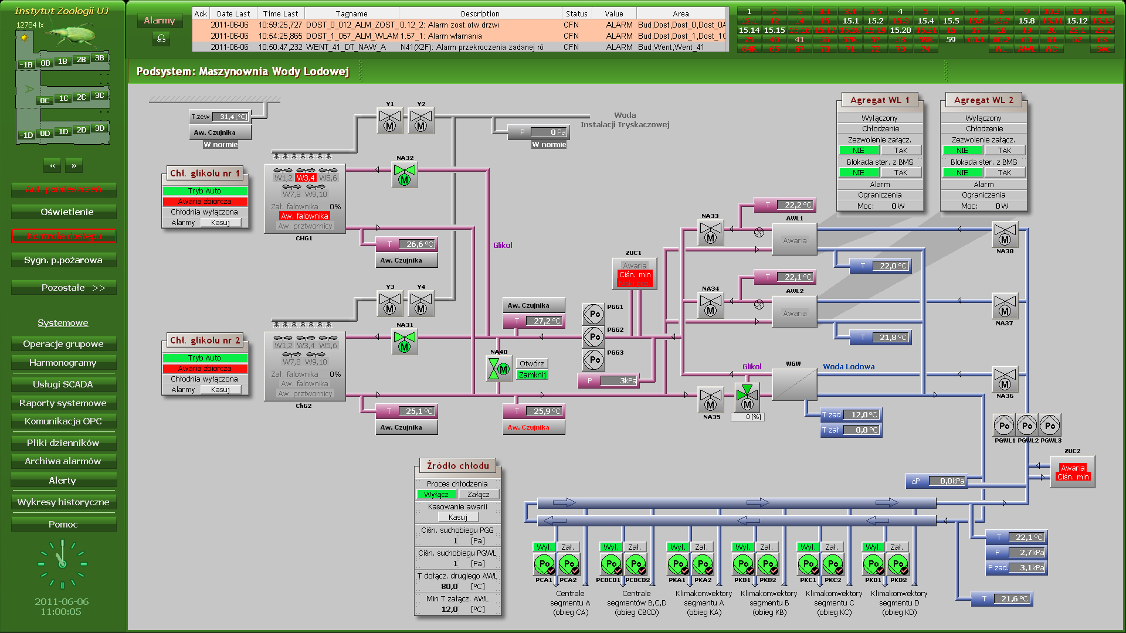The image size is (1126, 633).
Task: Click pump PCA1 icon
Action: (544, 564)
